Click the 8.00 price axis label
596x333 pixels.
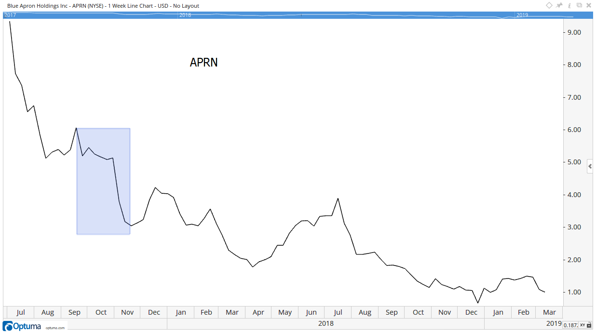click(574, 65)
